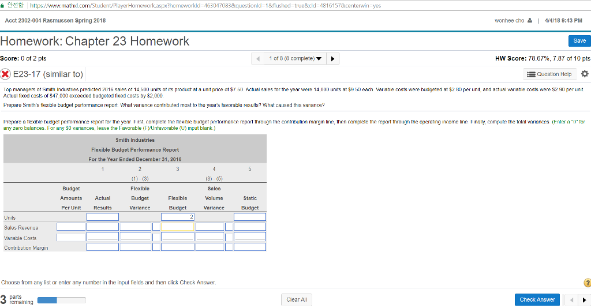This screenshot has height=308, width=591.
Task: Click 'Homework: Chapter 23 Homework' title
Action: coord(95,41)
